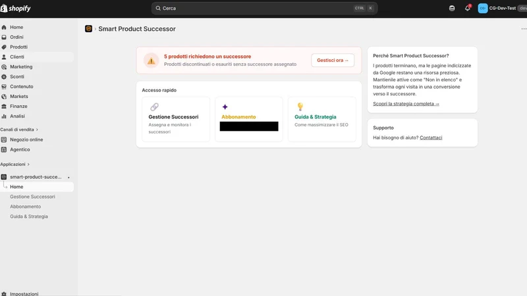The image size is (527, 296).
Task: Click the Smart Product Successor page title
Action: 137,29
